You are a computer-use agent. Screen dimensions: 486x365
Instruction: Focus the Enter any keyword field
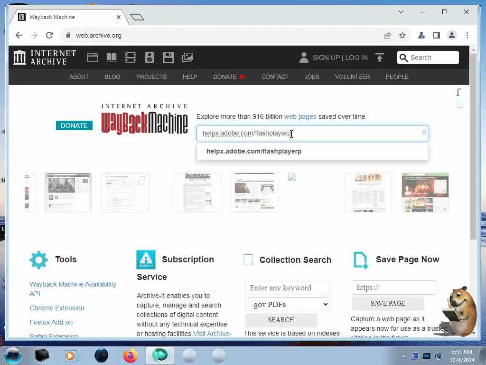287,288
